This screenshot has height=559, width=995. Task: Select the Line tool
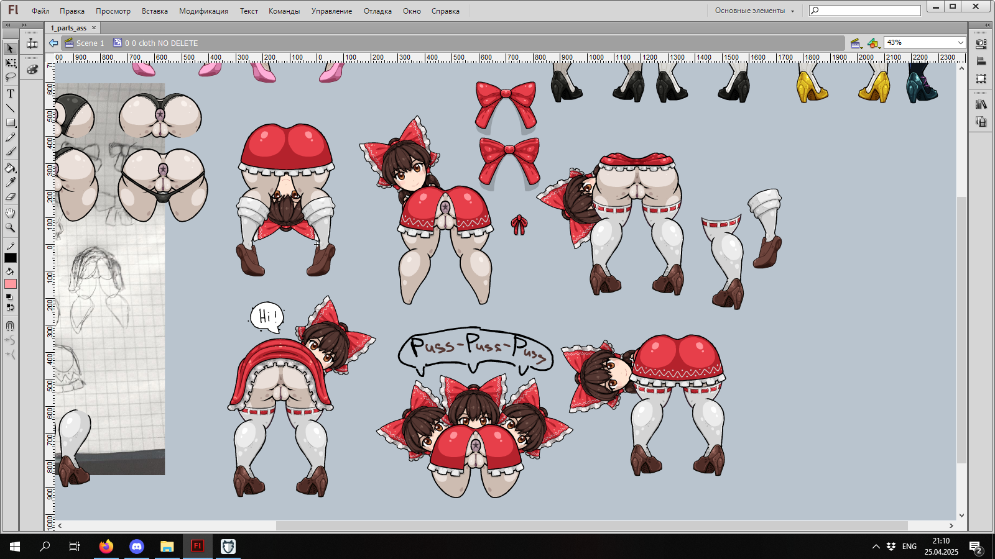[11, 108]
